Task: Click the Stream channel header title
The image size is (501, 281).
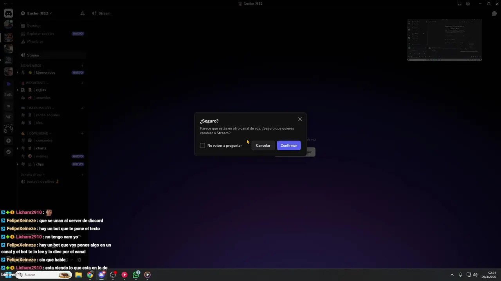Action: [x=105, y=13]
